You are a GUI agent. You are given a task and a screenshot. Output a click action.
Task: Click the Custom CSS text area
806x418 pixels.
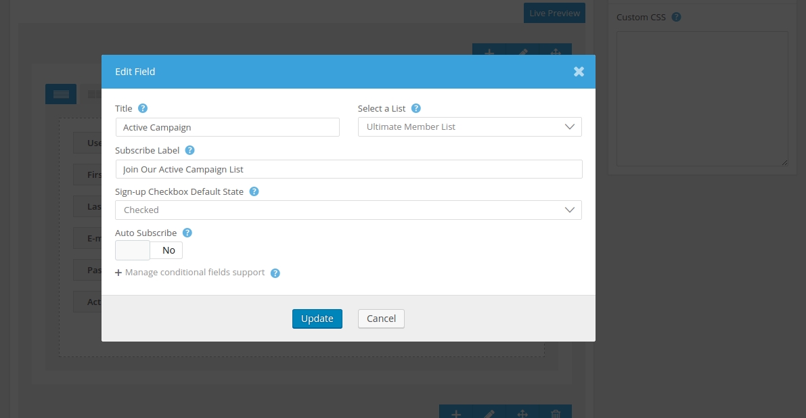click(x=702, y=99)
